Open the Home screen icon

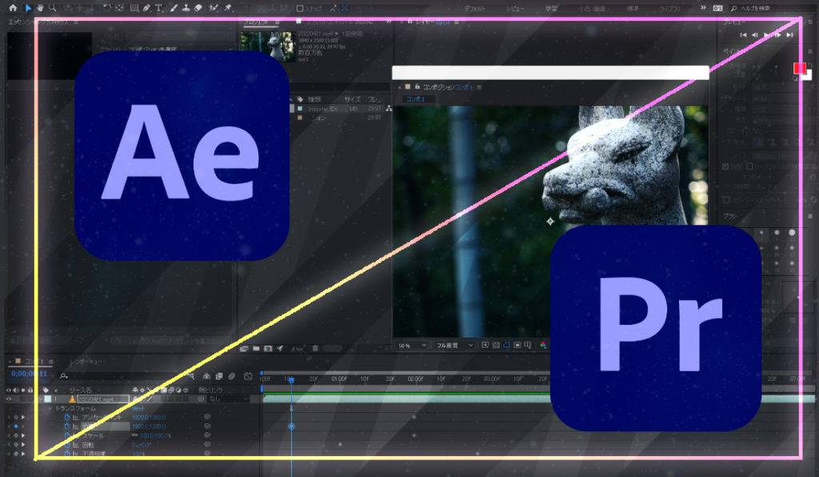pyautogui.click(x=13, y=8)
